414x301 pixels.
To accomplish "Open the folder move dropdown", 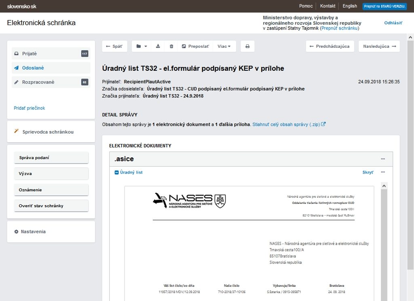I will pos(142,46).
